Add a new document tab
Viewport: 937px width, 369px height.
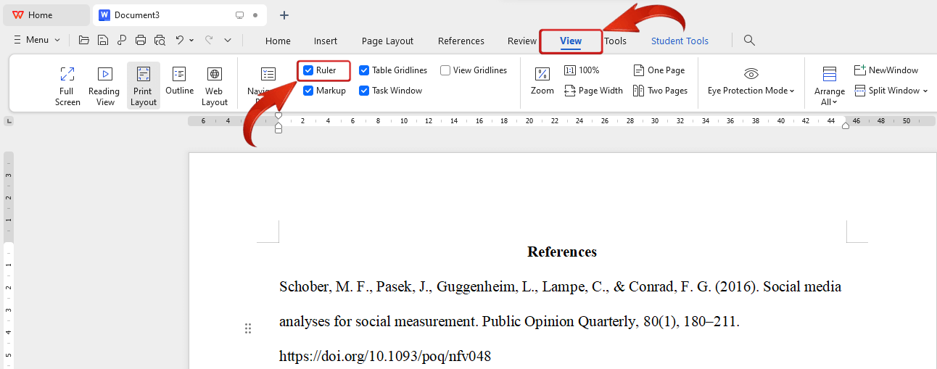(x=284, y=15)
